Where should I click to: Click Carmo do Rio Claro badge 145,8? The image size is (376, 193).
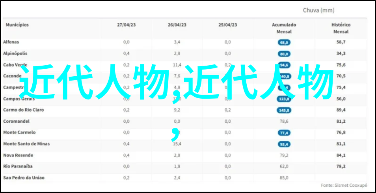tap(284, 110)
